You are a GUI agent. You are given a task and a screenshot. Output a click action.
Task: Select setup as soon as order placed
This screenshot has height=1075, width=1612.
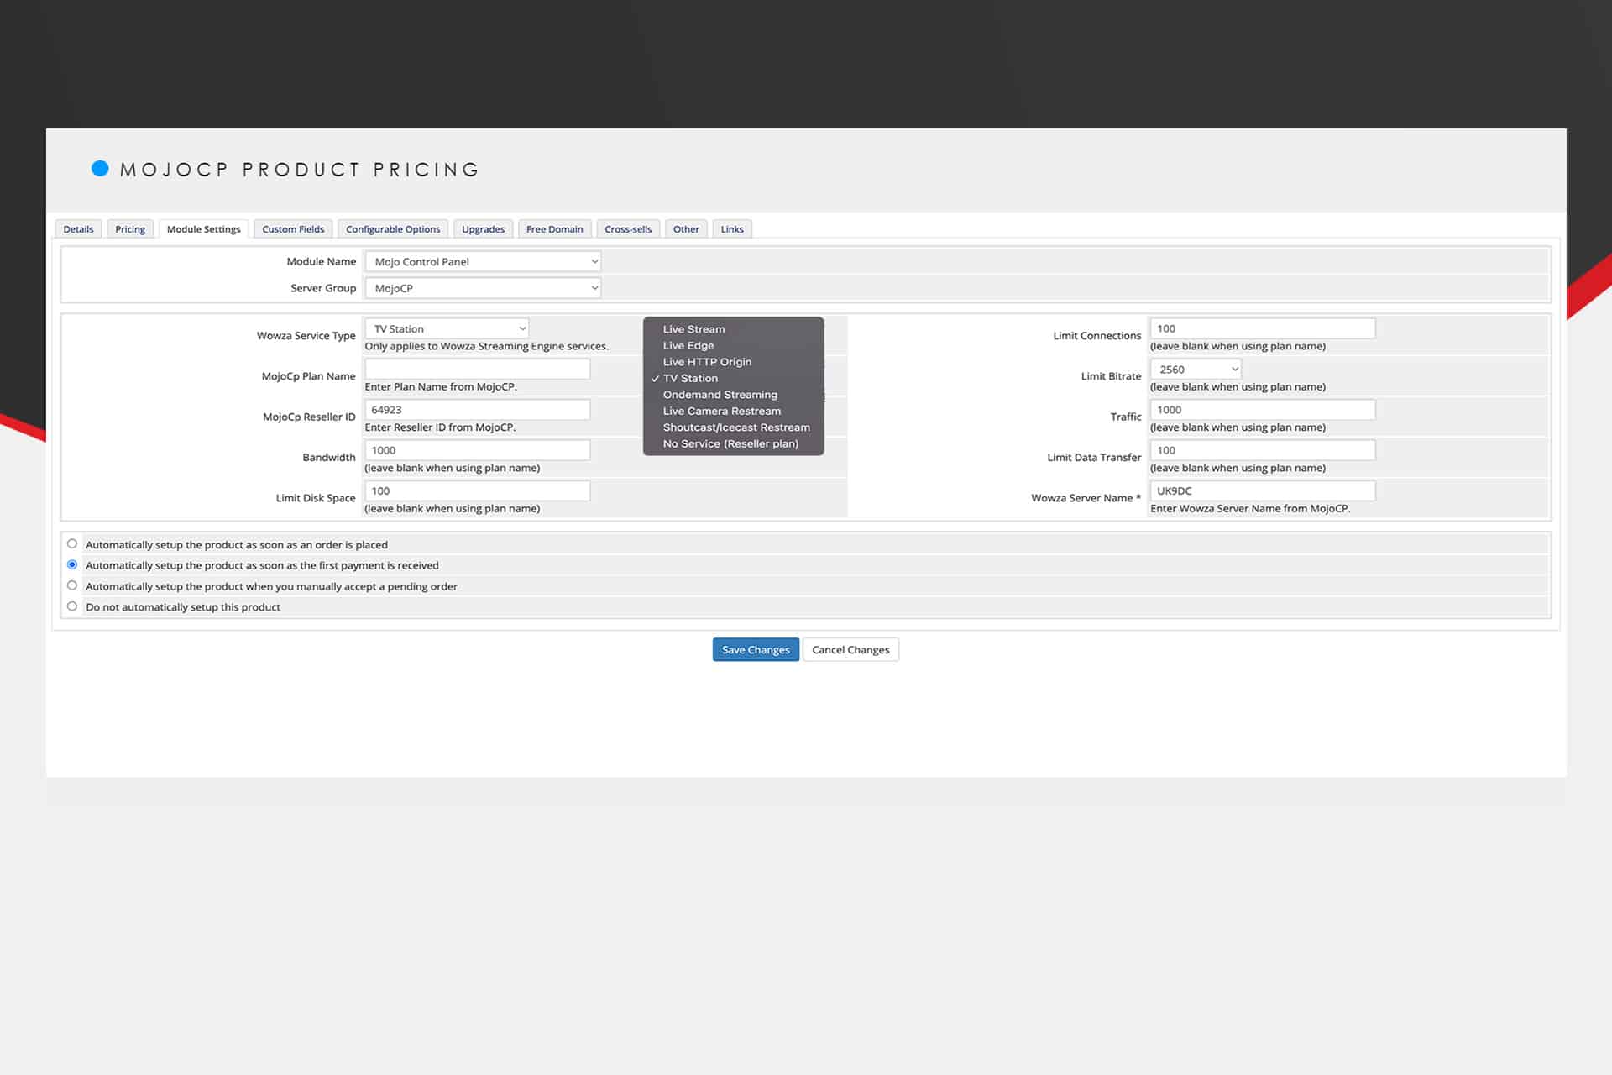click(x=72, y=544)
